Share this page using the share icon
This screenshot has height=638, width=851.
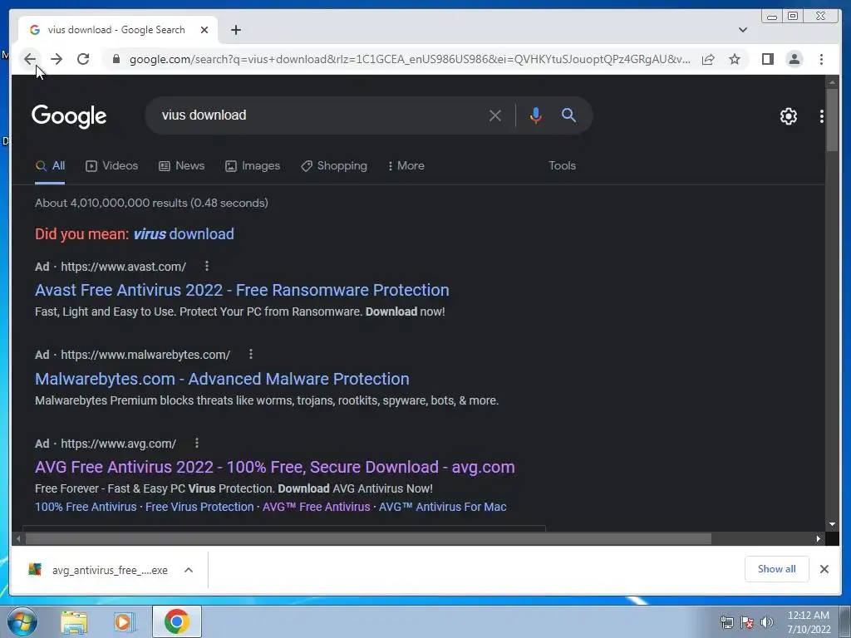pyautogui.click(x=708, y=59)
